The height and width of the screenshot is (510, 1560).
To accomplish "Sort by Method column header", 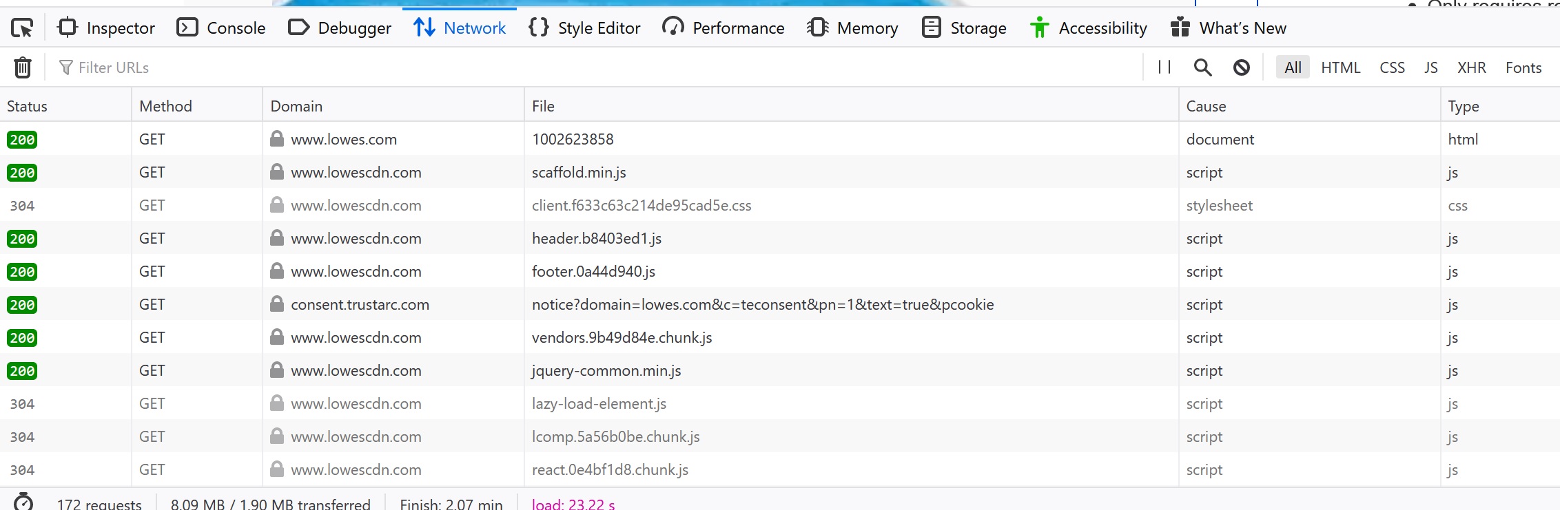I will click(197, 105).
